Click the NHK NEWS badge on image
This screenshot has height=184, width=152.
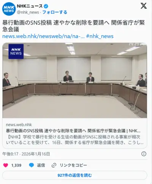[x=16, y=51]
